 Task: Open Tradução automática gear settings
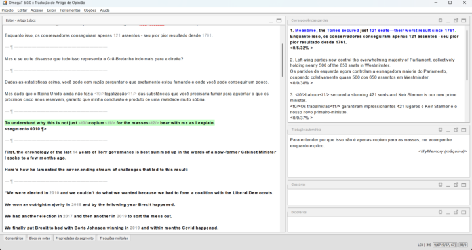pyautogui.click(x=441, y=130)
